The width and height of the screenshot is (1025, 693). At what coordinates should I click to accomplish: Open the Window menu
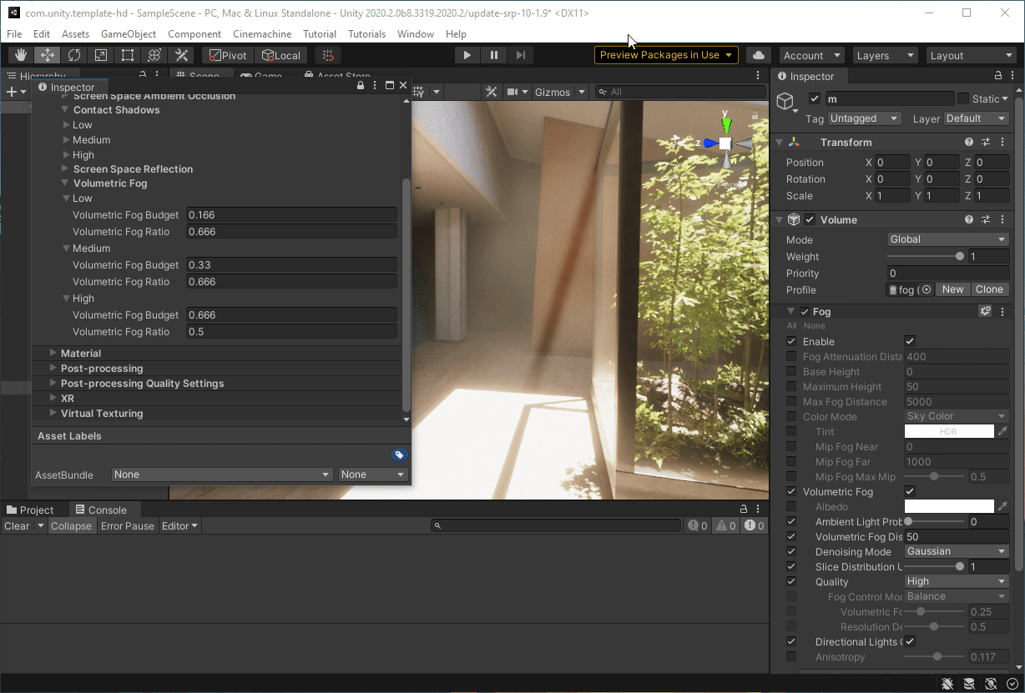coord(416,34)
